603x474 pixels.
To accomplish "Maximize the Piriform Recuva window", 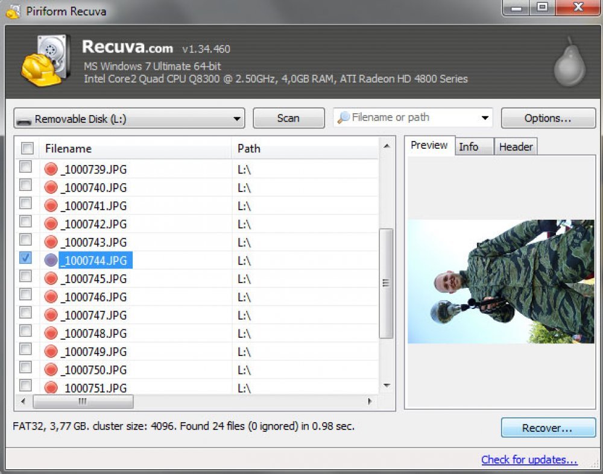I will pos(543,7).
